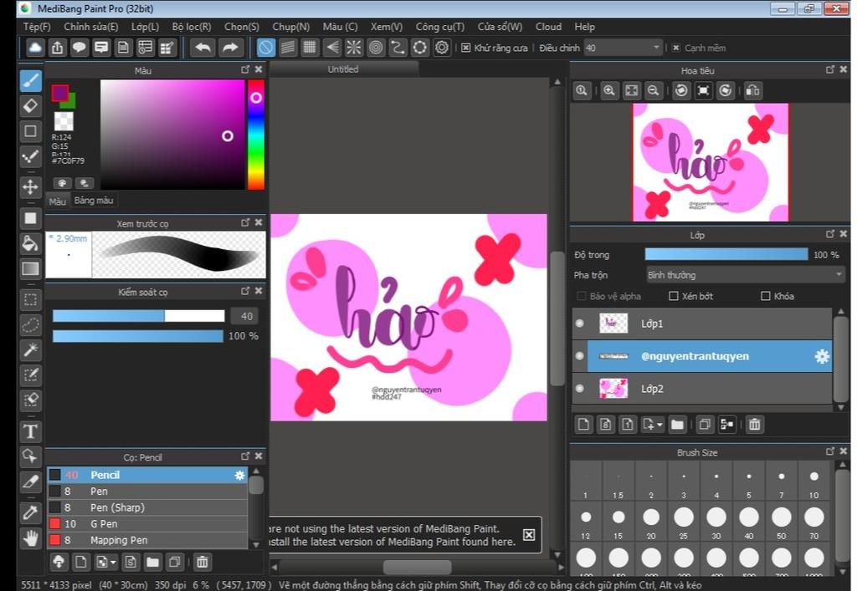The width and height of the screenshot is (857, 591).
Task: Enable the Khóa checkbox
Action: click(765, 296)
